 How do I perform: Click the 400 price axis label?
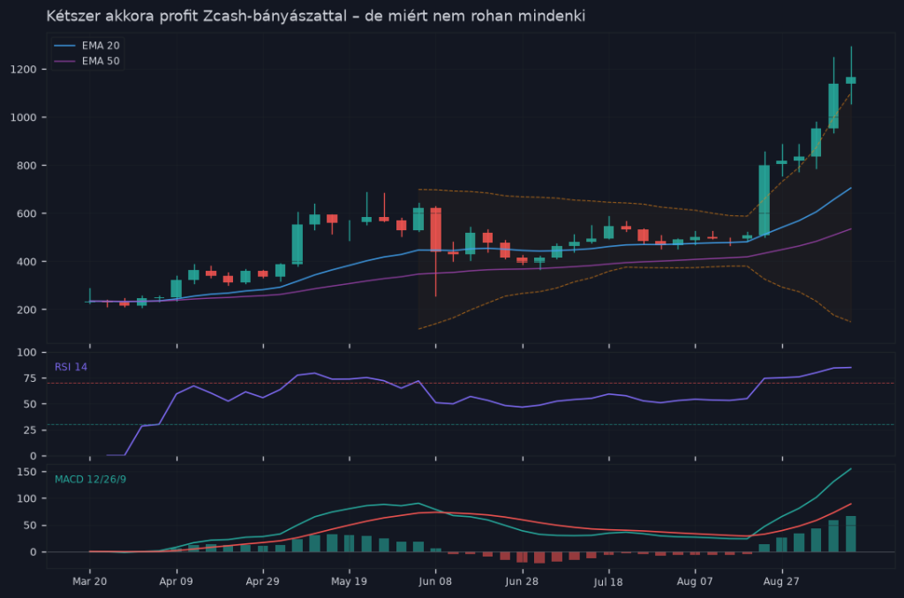(x=26, y=262)
